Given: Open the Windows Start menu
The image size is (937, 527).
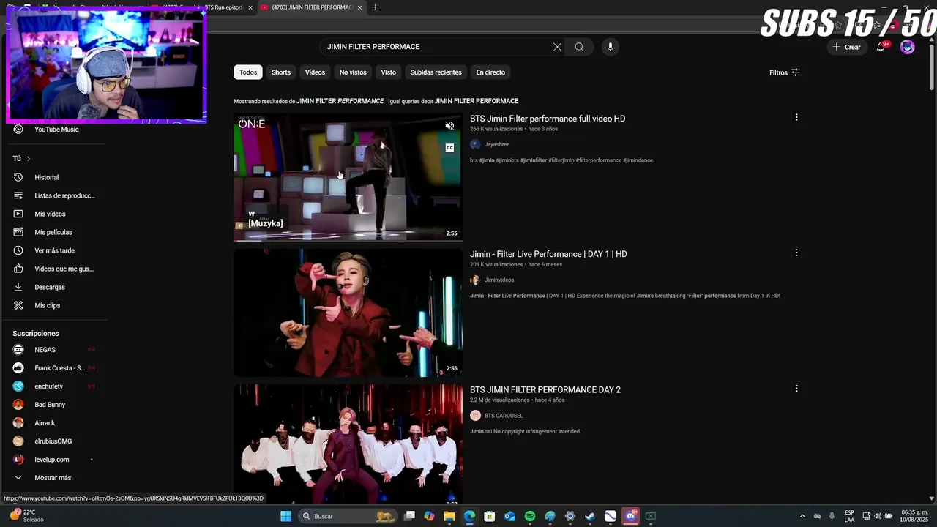Looking at the screenshot, I should tap(285, 516).
